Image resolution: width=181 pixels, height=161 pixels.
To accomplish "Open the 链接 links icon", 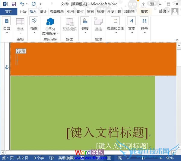I will coord(85,21).
